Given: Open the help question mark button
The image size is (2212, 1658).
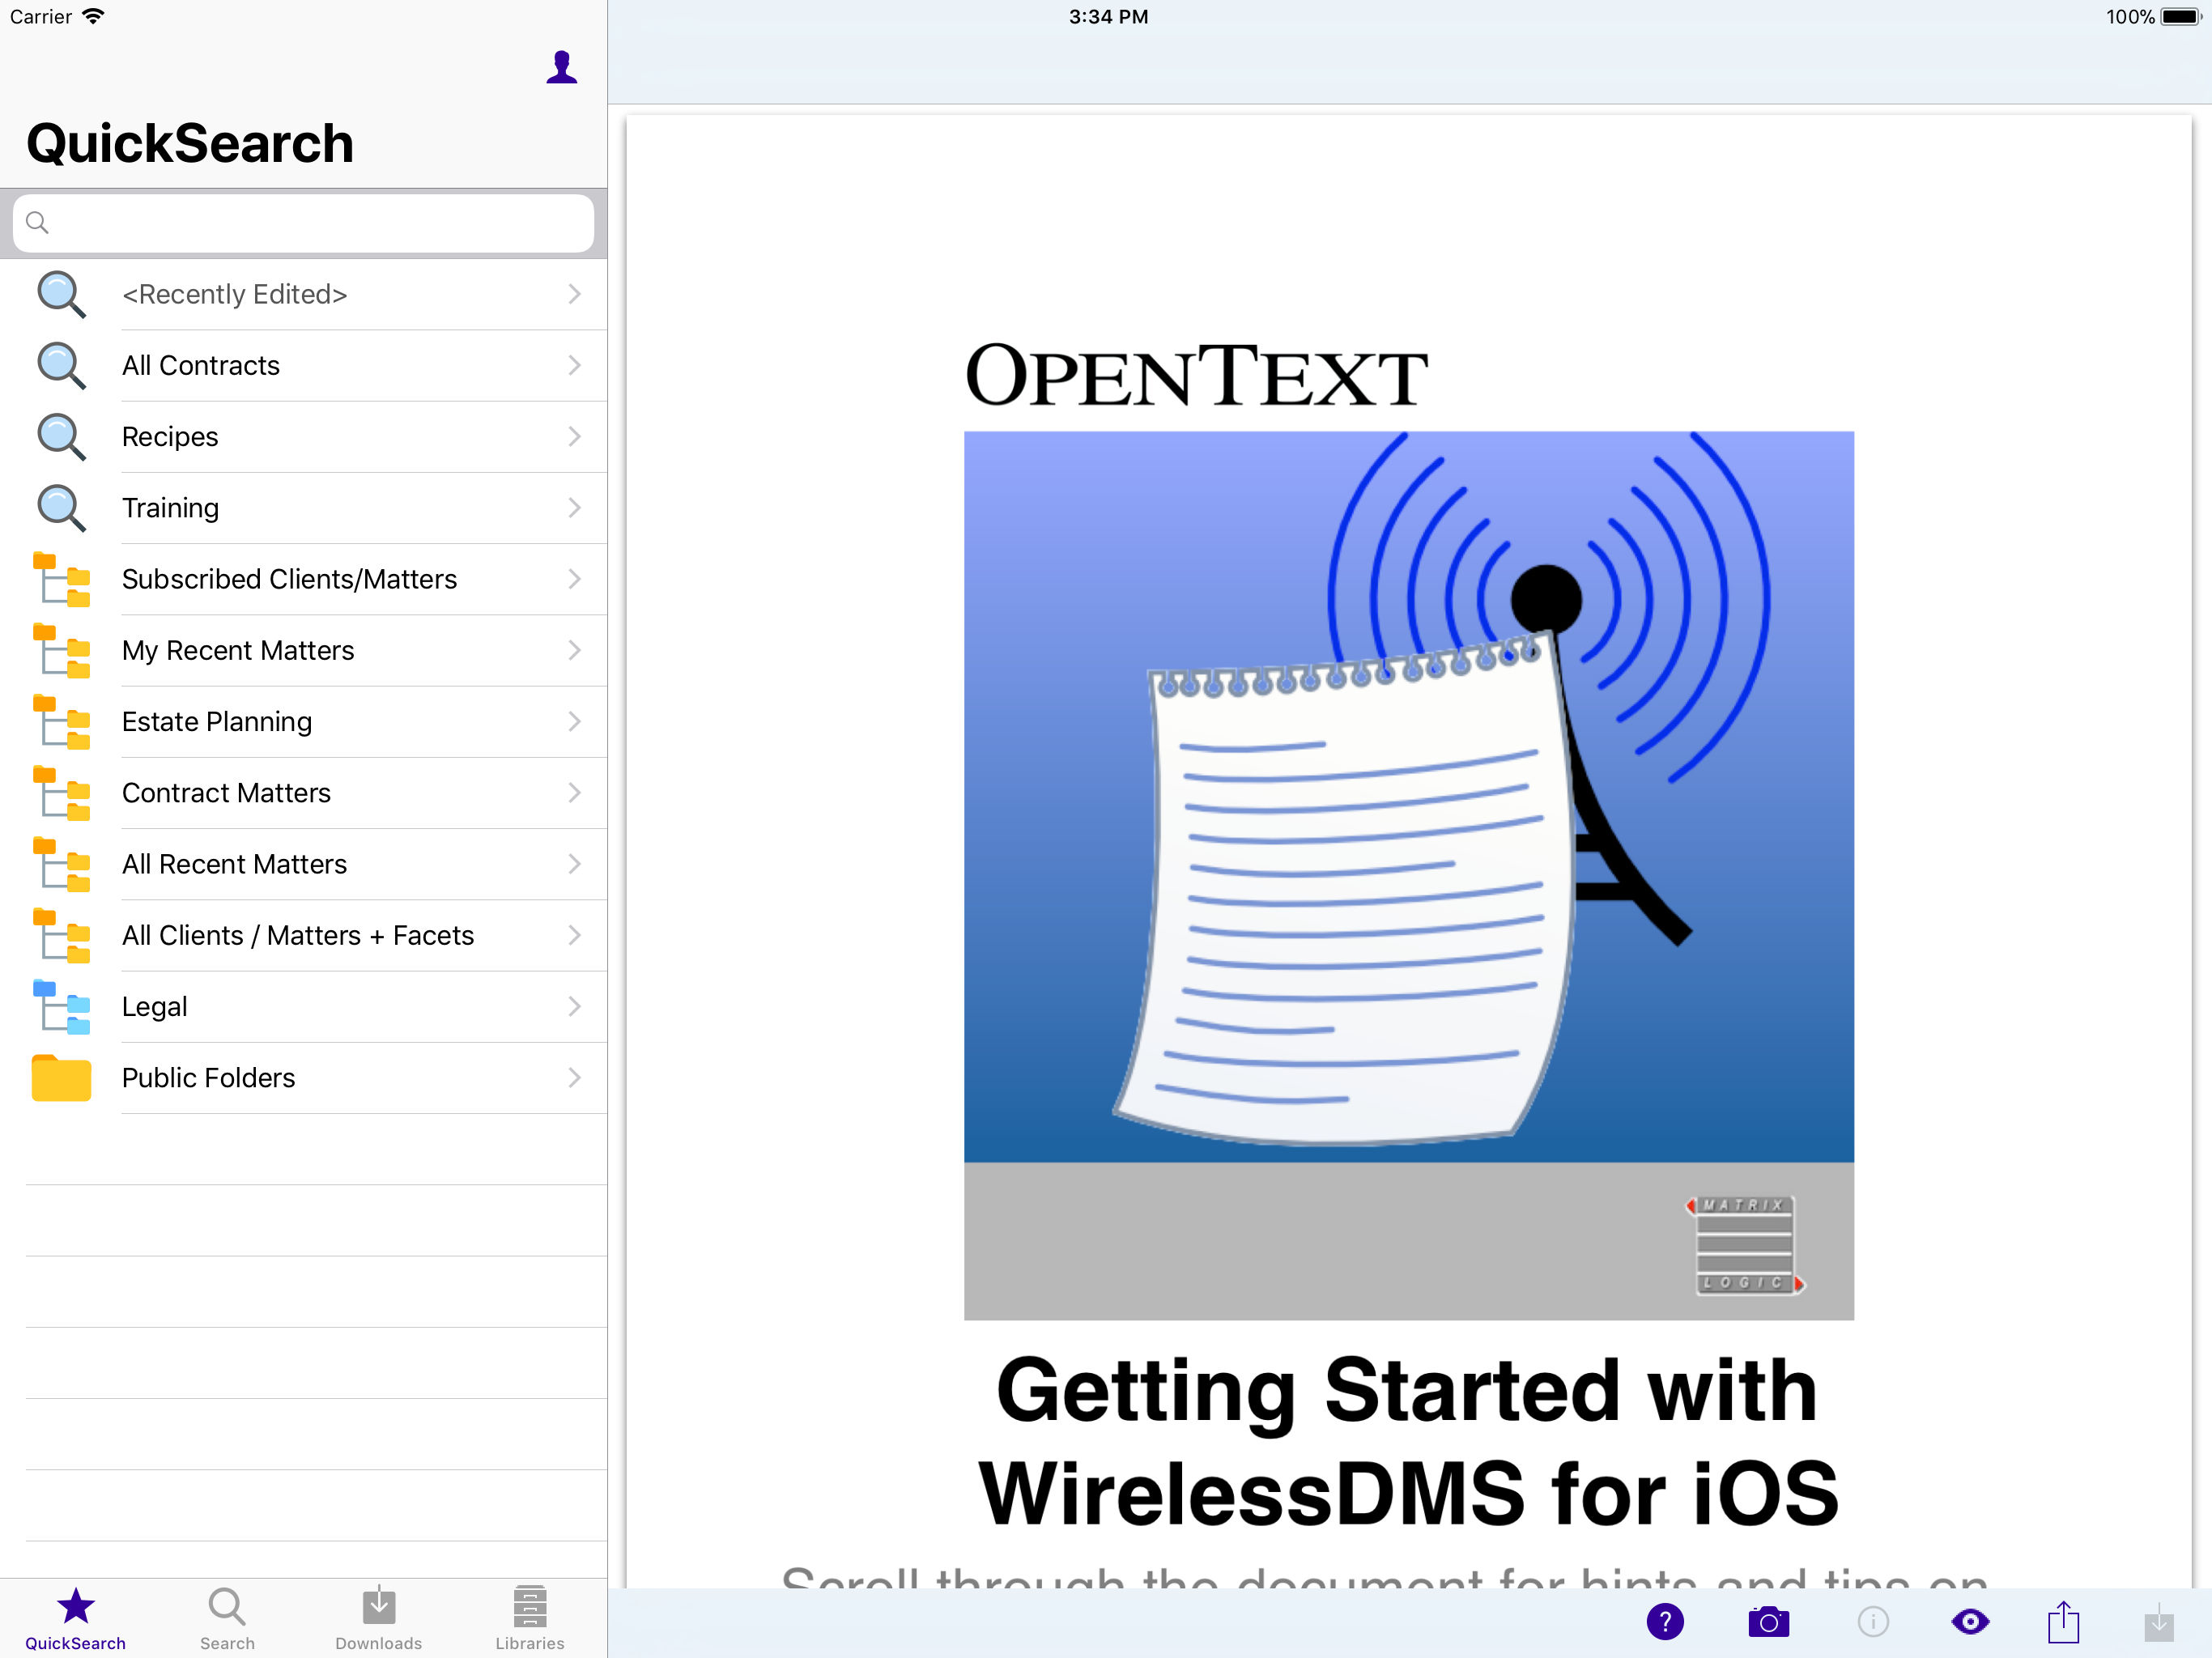Looking at the screenshot, I should (1665, 1621).
